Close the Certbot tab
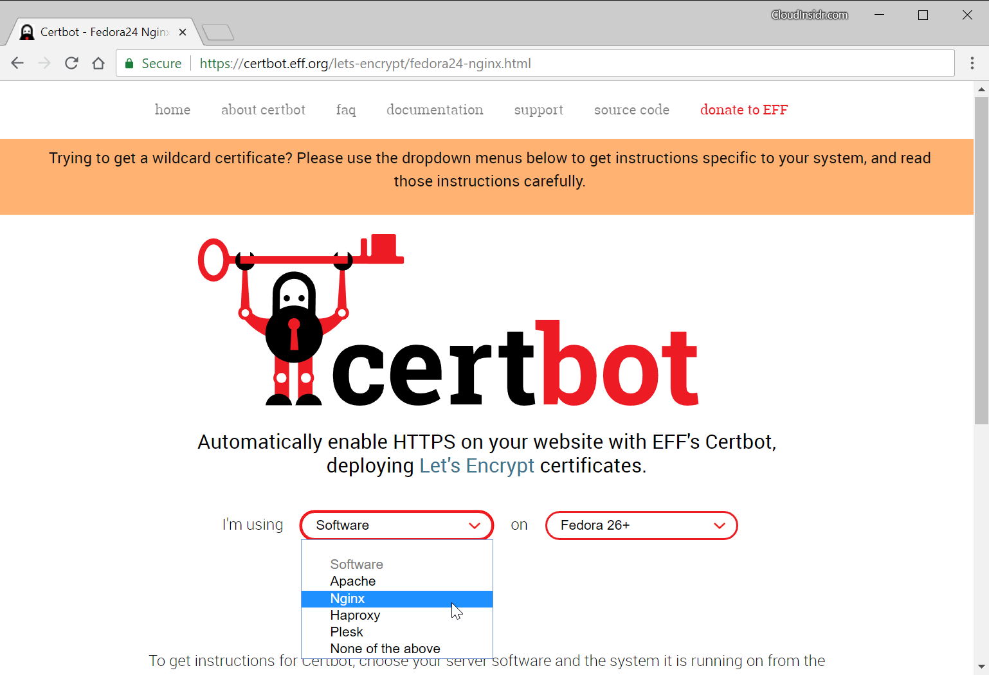 [183, 32]
